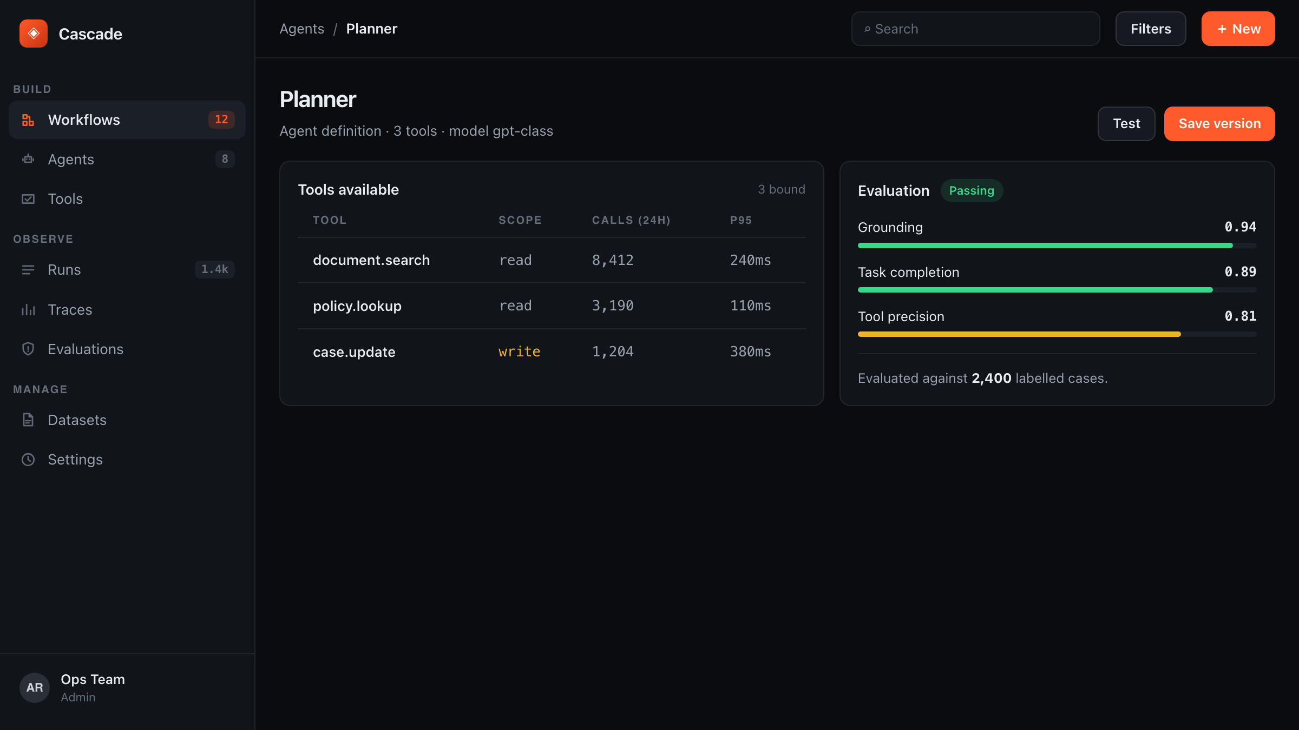The width and height of the screenshot is (1299, 730).
Task: Click the Agents robot icon
Action: 28,159
